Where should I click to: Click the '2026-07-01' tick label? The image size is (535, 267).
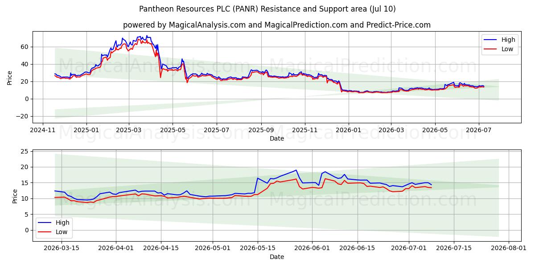(410, 248)
